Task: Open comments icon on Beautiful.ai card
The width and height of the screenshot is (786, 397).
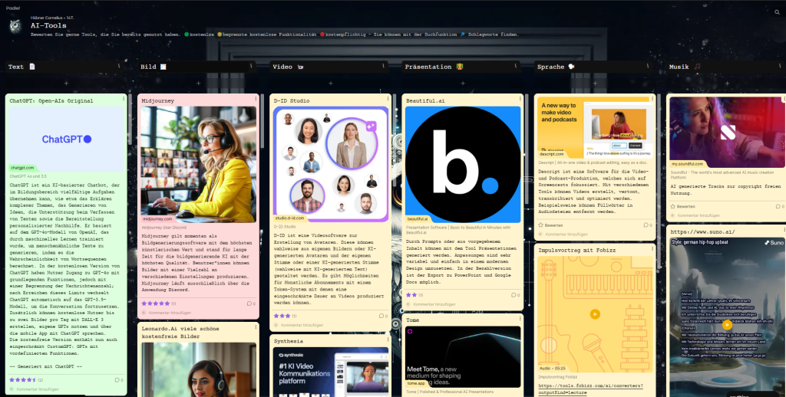Action: (x=515, y=295)
